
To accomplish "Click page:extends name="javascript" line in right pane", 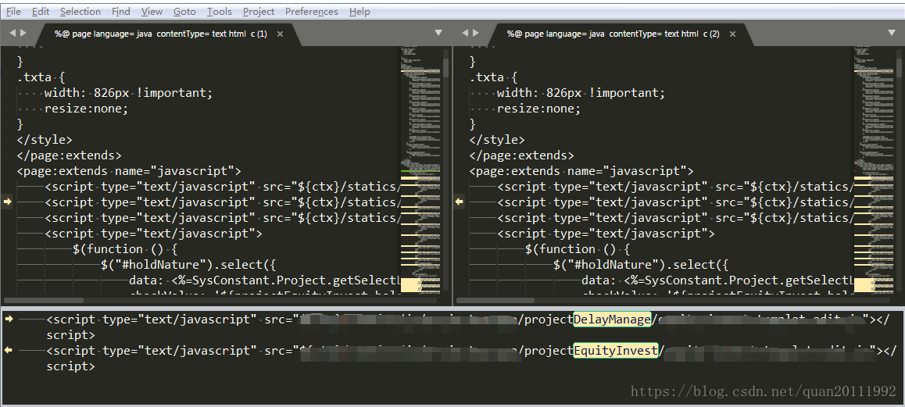I will point(581,170).
